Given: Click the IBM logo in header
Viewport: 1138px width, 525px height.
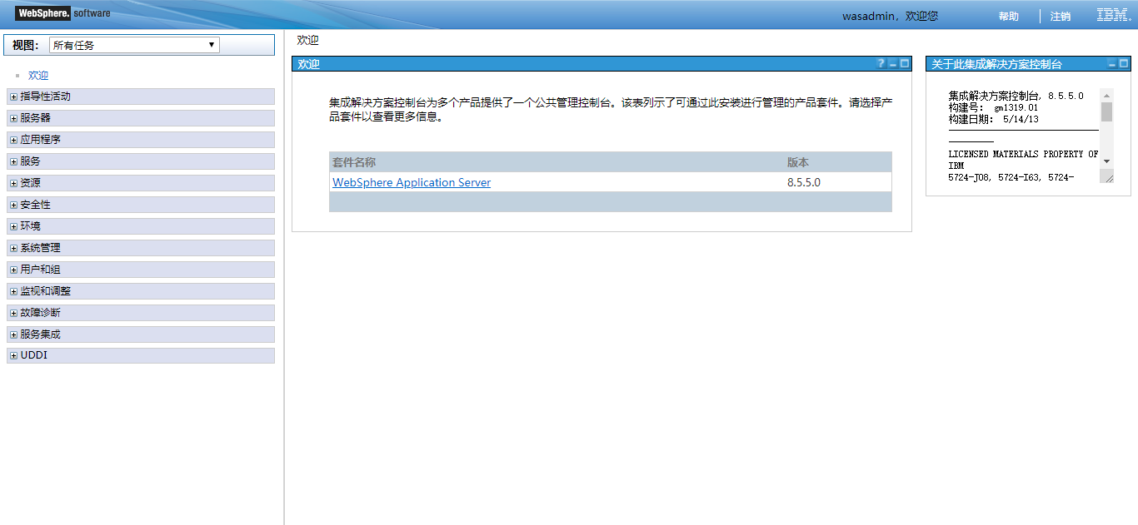Looking at the screenshot, I should 1113,15.
